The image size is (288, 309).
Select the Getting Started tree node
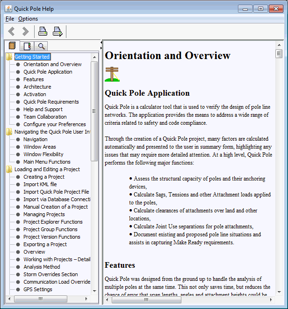[x=32, y=57]
